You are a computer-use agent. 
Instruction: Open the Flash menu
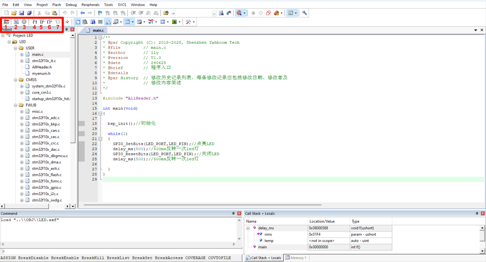click(57, 5)
